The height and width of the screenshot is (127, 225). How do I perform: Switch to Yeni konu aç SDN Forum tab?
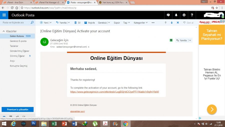[113, 3]
